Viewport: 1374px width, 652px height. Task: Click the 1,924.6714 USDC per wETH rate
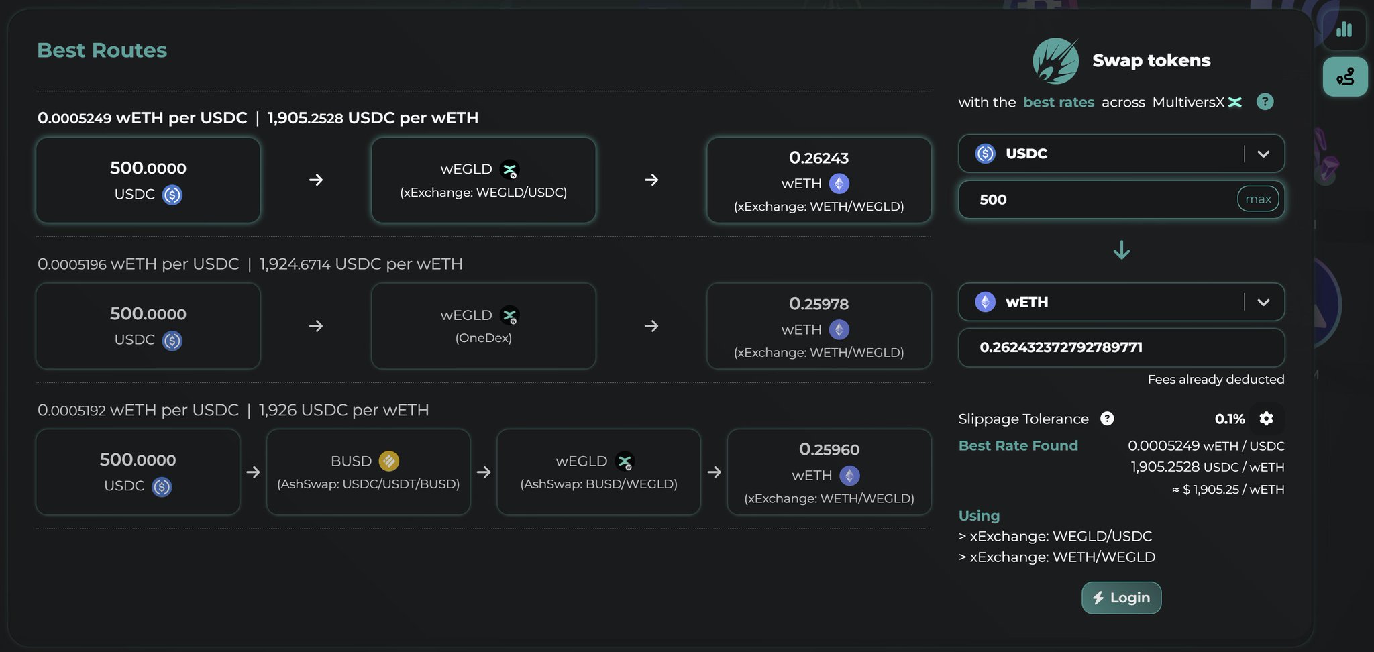pos(361,264)
